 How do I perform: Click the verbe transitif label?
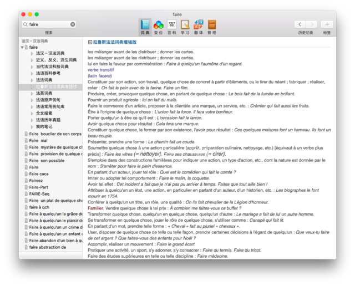tap(101, 70)
